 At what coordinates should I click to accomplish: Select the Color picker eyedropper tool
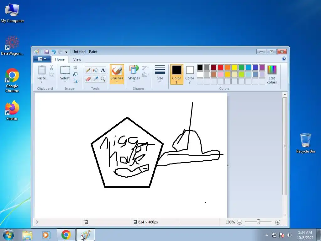[x=95, y=79]
